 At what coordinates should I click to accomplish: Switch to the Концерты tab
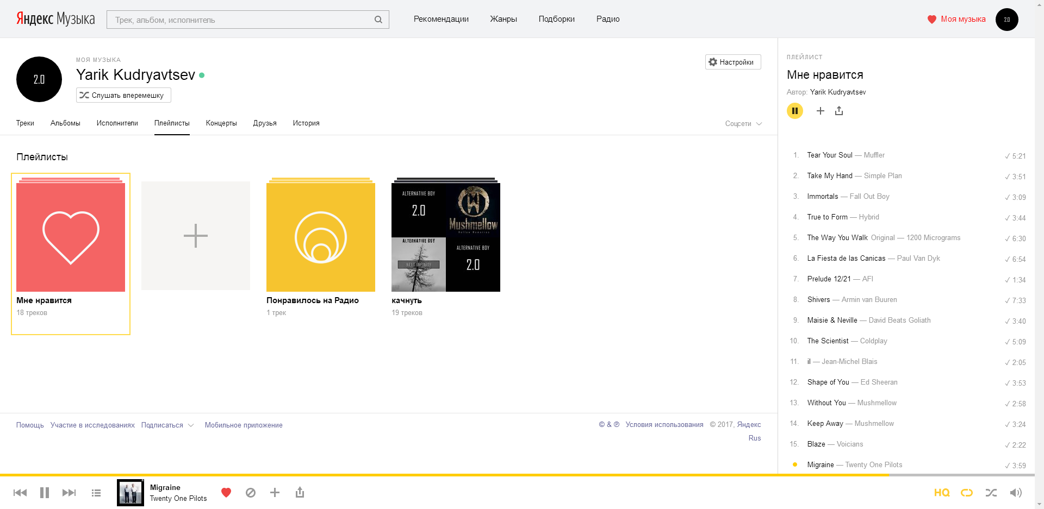click(221, 123)
